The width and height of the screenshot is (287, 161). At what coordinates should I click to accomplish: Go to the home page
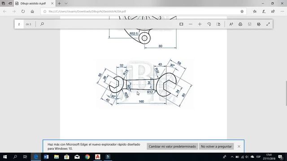[32, 11]
